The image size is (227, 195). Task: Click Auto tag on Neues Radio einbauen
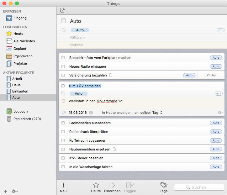click(x=216, y=66)
